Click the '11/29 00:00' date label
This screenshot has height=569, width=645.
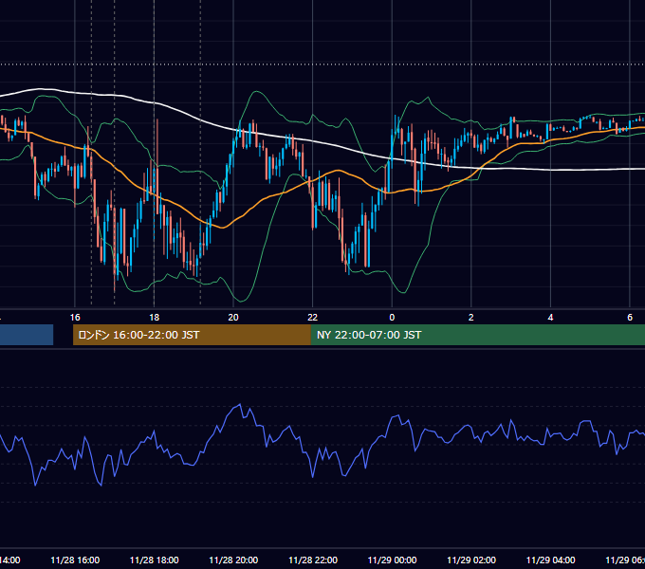click(392, 560)
